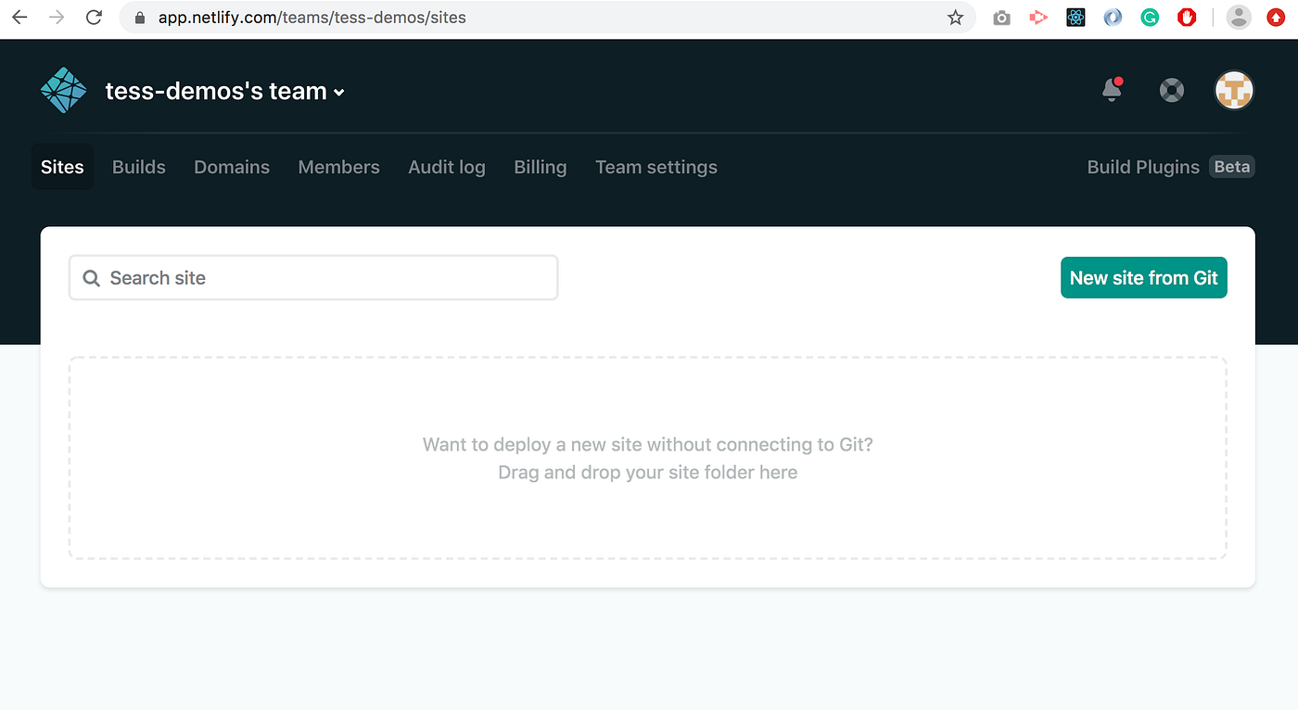Click the browser forward arrow
Screen dimensions: 1298x710
[x=57, y=18]
